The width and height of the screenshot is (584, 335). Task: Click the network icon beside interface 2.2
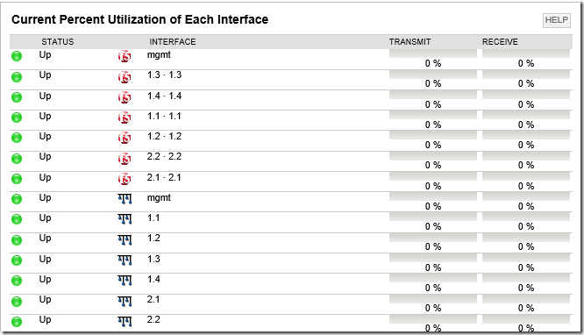tap(125, 321)
